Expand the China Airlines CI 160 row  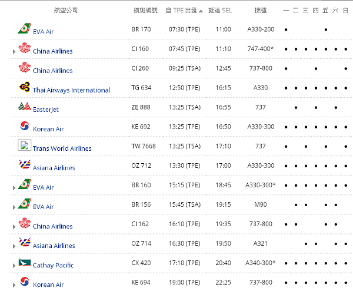pyautogui.click(x=14, y=52)
